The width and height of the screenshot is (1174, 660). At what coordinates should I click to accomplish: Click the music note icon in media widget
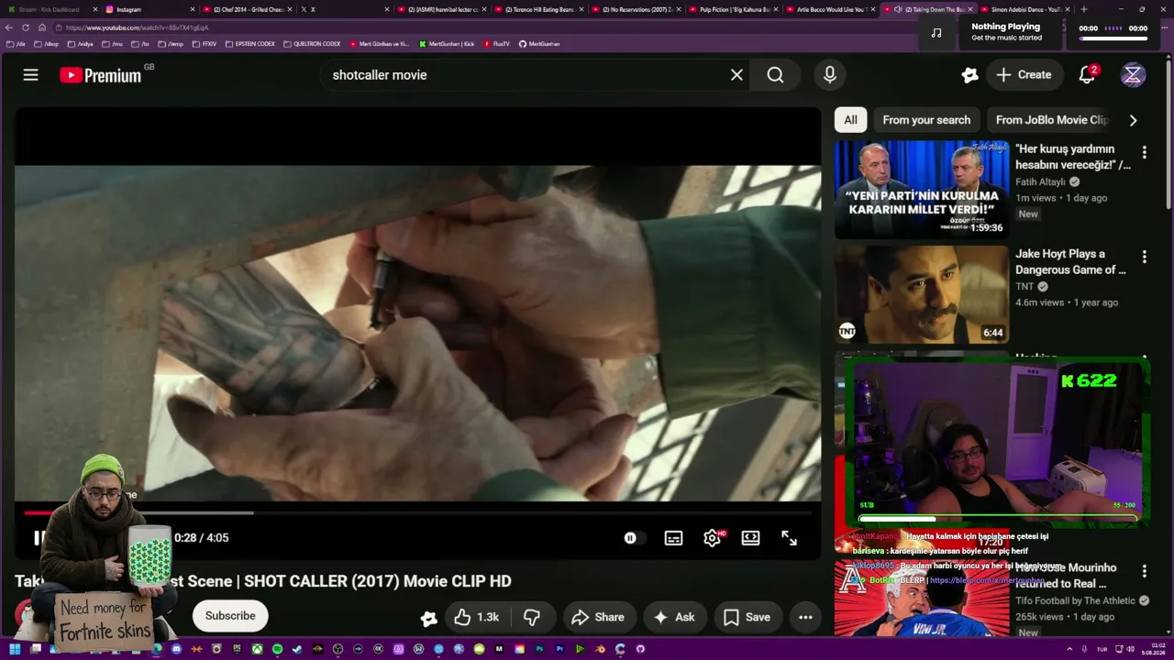(936, 33)
